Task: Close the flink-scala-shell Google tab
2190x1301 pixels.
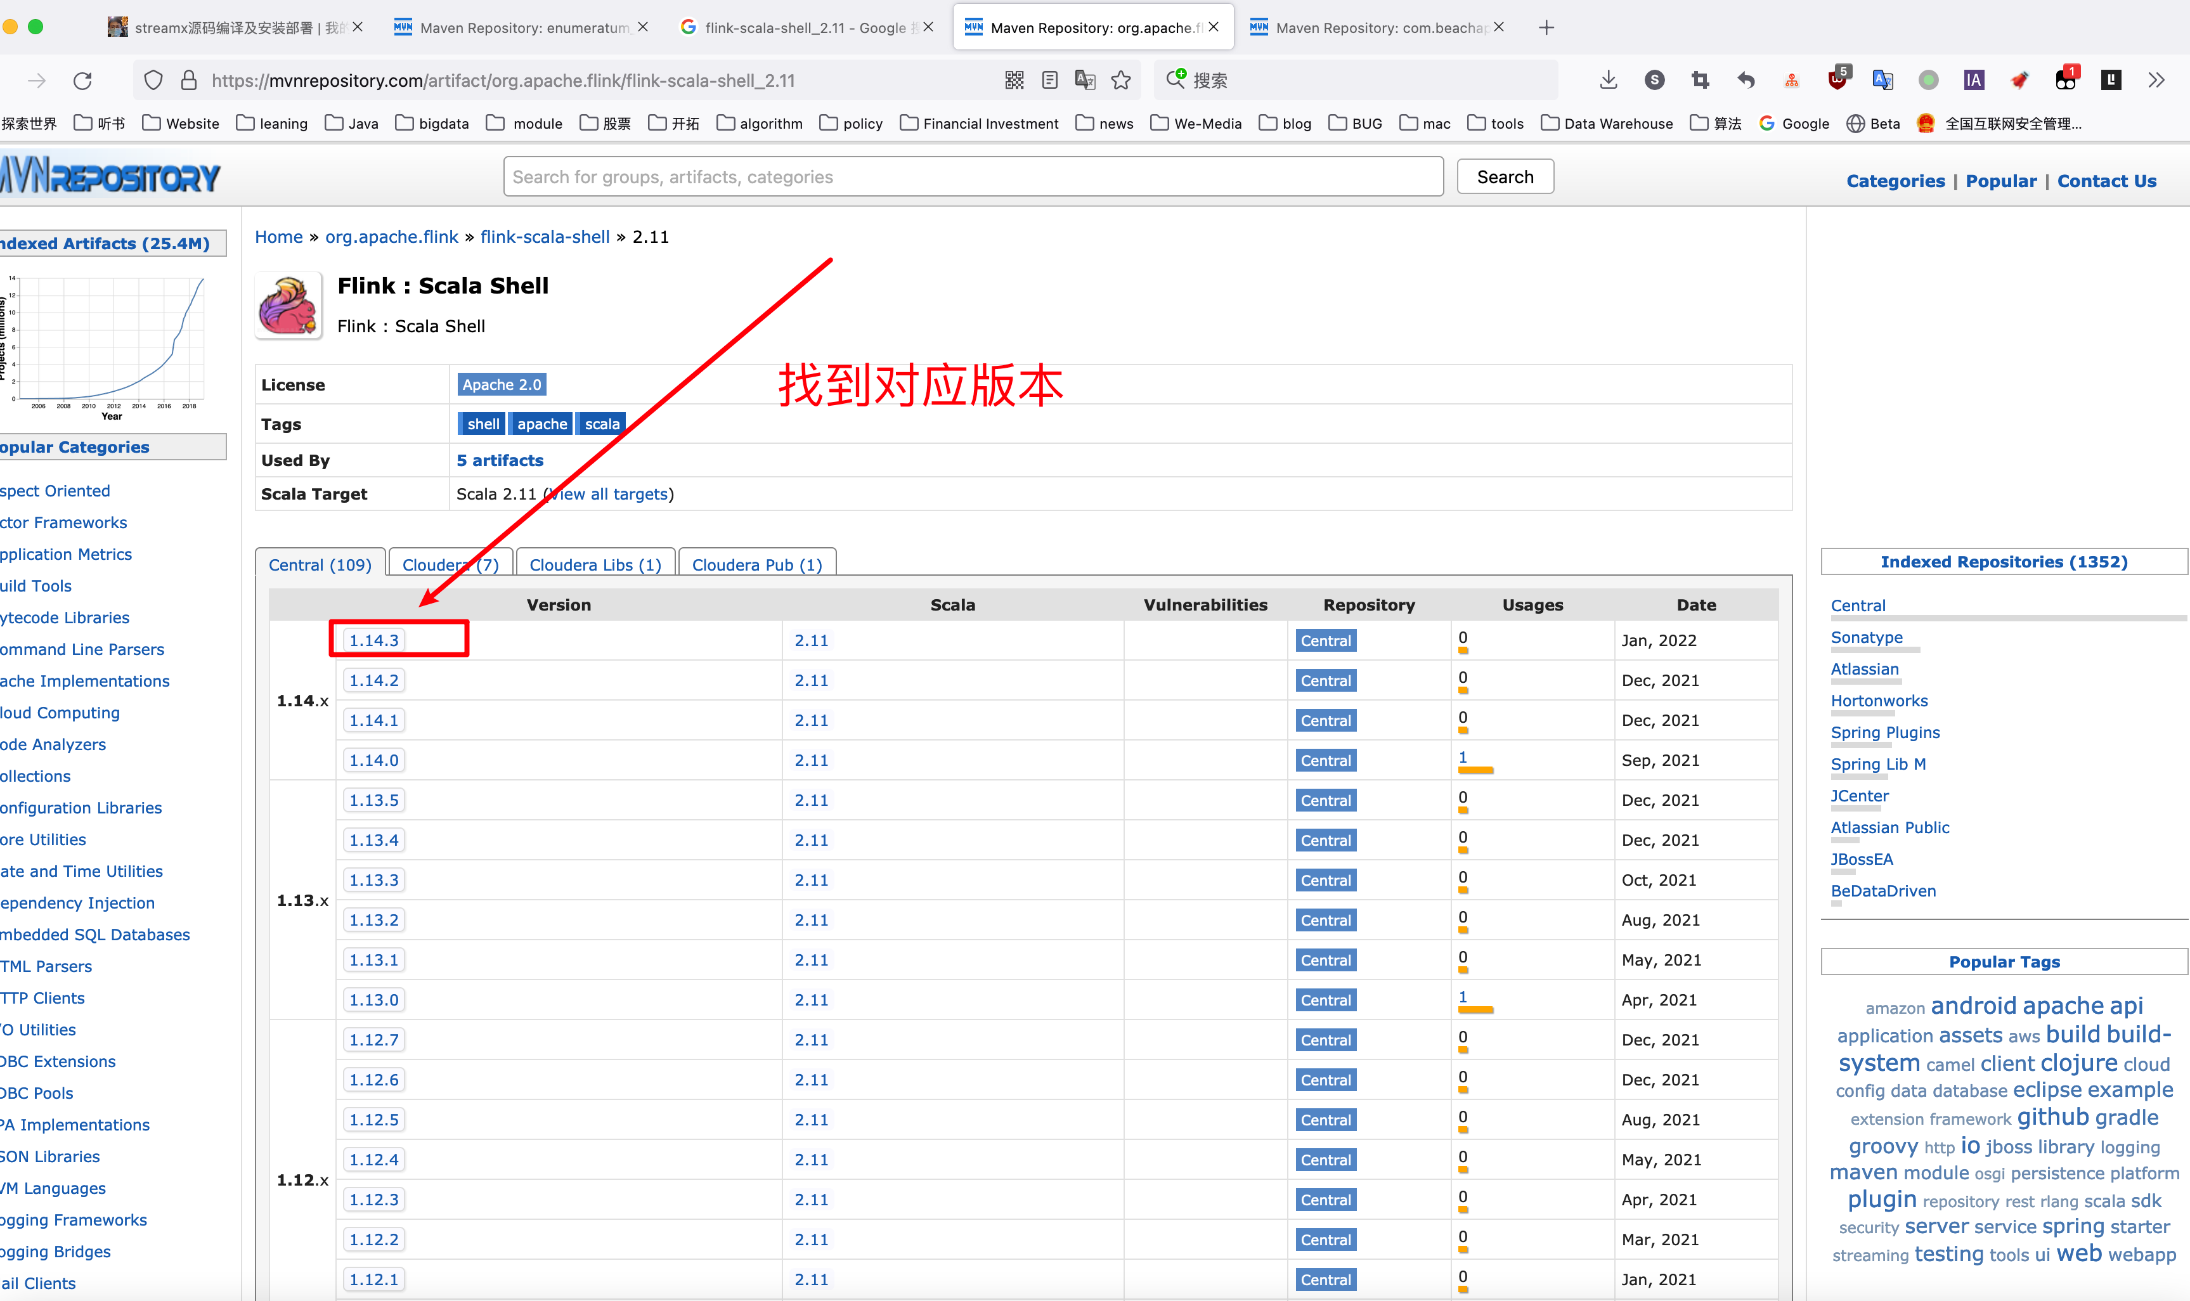Action: 928,27
